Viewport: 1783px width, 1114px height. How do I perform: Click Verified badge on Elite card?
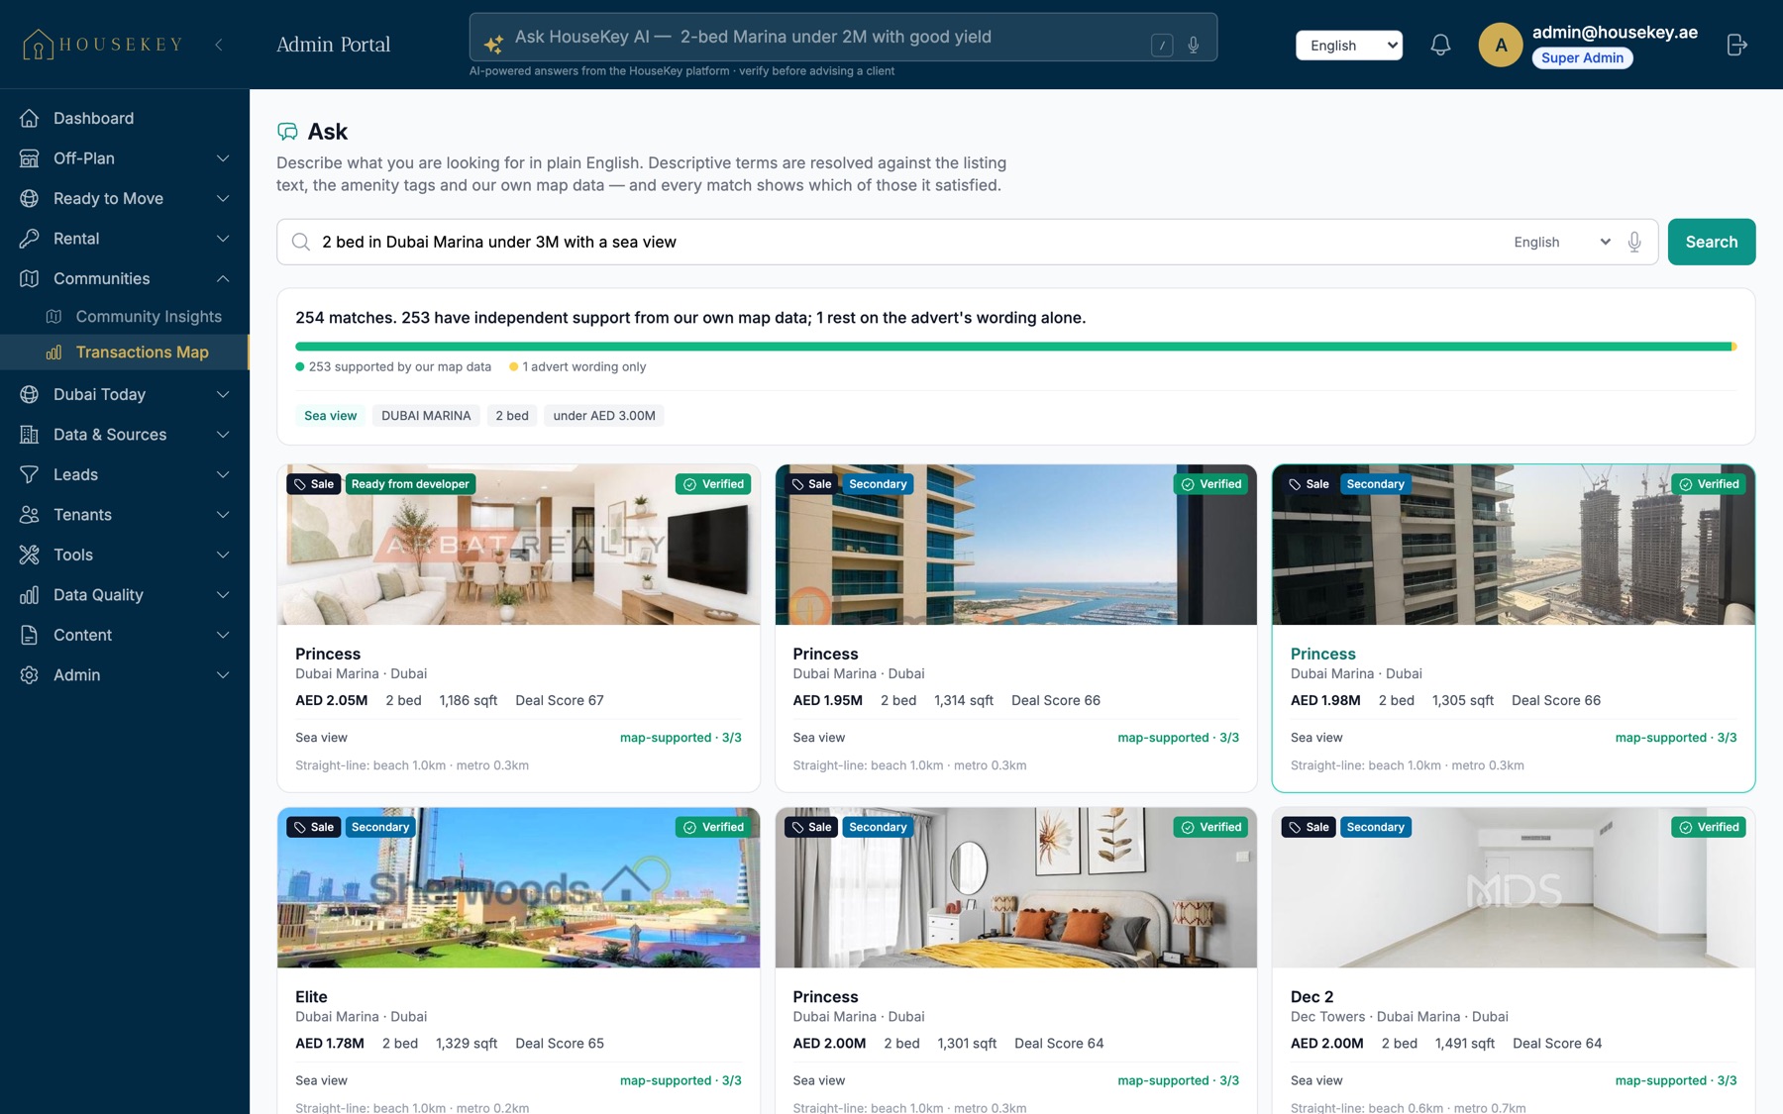(713, 827)
